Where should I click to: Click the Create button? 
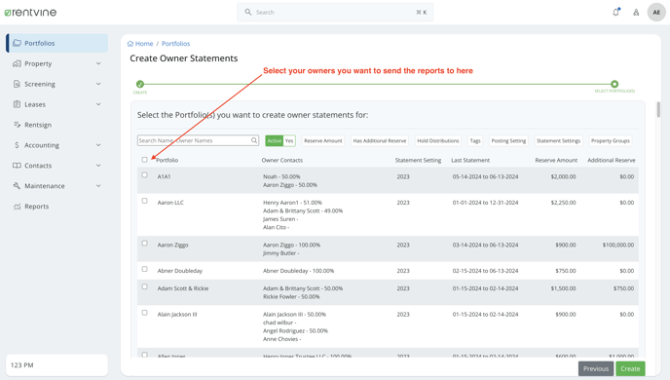pyautogui.click(x=630, y=368)
